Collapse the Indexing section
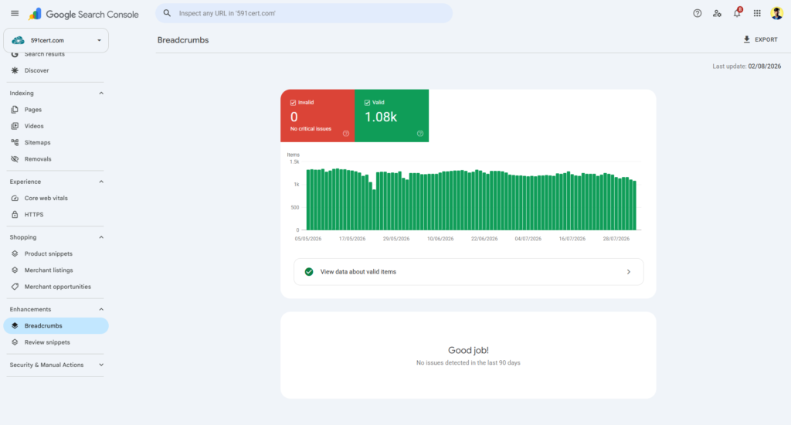This screenshot has height=425, width=791. tap(101, 93)
